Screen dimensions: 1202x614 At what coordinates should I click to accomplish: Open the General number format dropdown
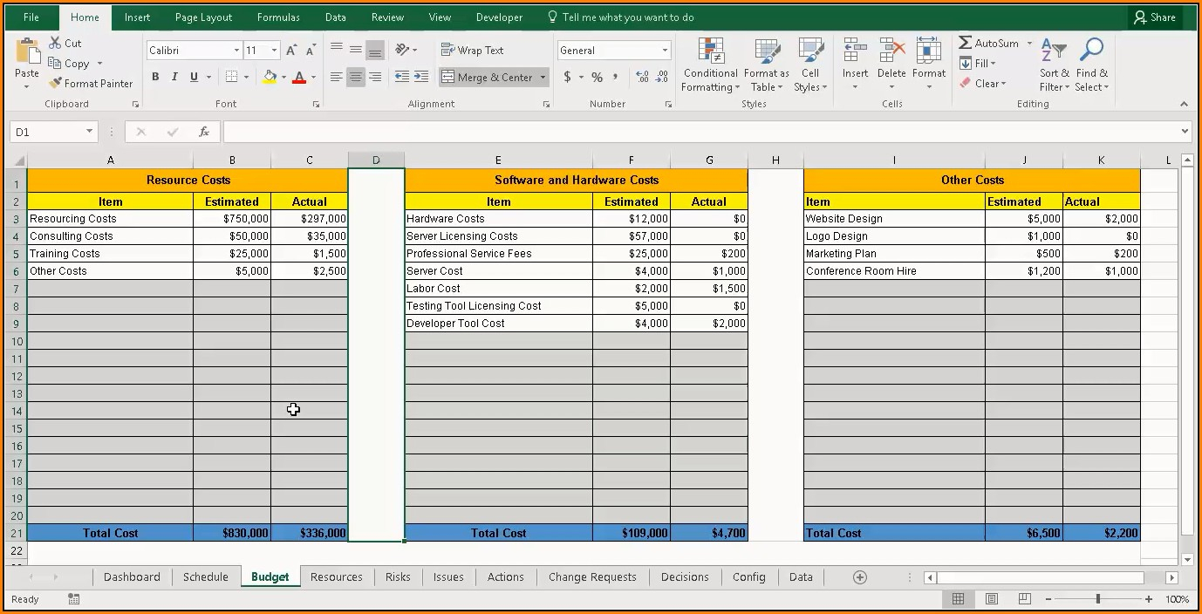(x=665, y=51)
